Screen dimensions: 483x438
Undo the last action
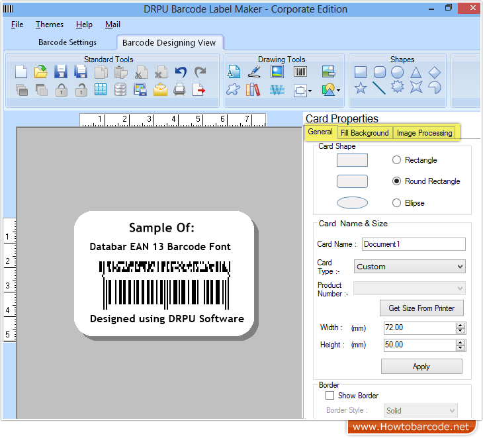point(181,72)
